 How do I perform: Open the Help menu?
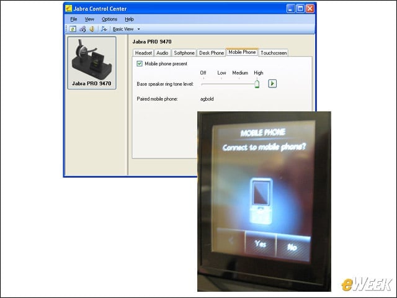[130, 19]
